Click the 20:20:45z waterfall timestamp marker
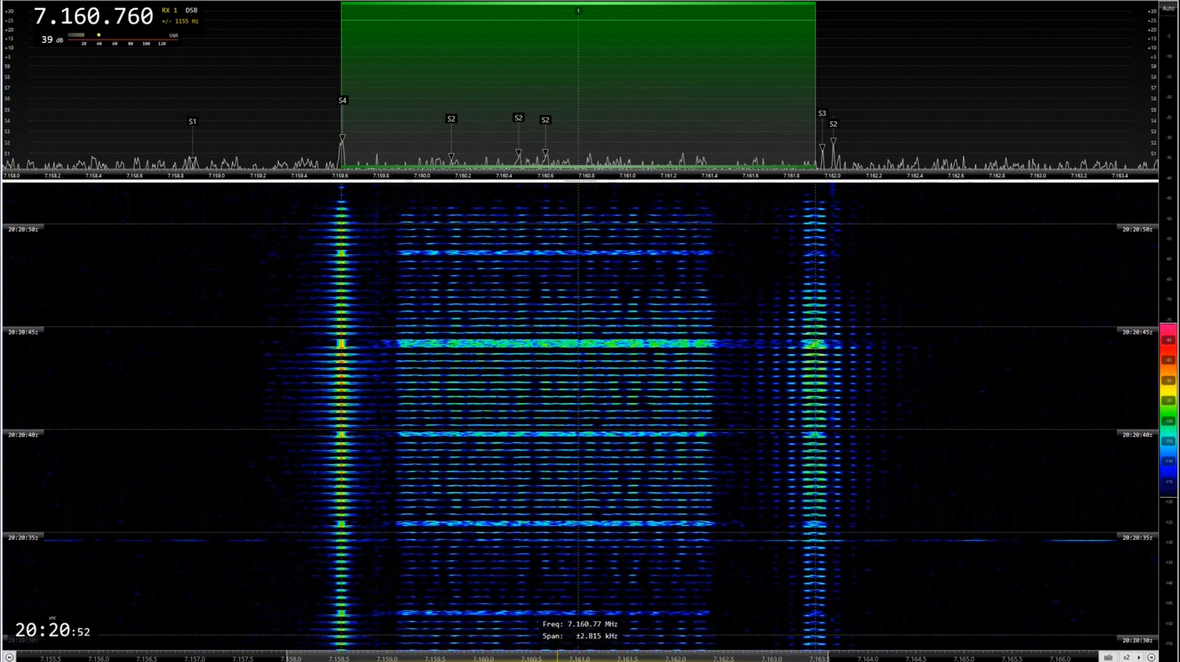Screen dimensions: 1180x662 (x=23, y=332)
